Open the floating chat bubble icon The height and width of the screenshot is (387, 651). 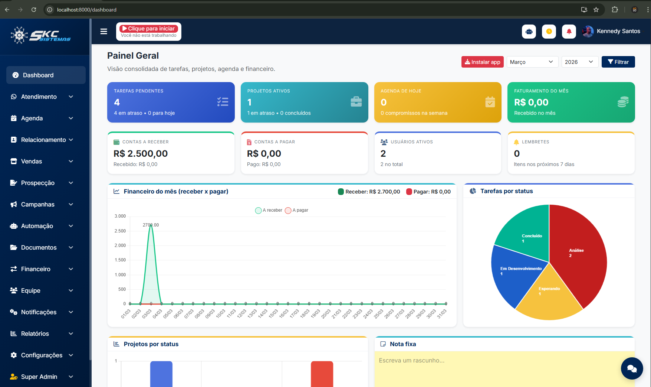click(x=632, y=368)
